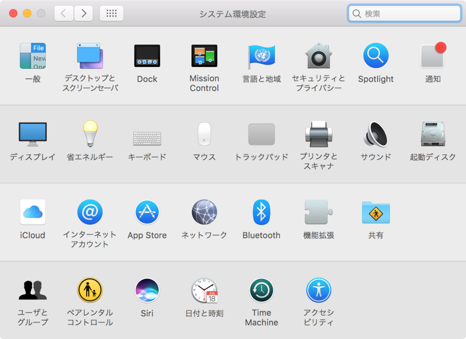Open 日付と時刻 clock icon
This screenshot has height=339, width=466.
pos(204,290)
